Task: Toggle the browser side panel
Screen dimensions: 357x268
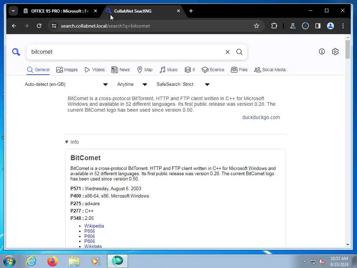Action: coord(318,26)
